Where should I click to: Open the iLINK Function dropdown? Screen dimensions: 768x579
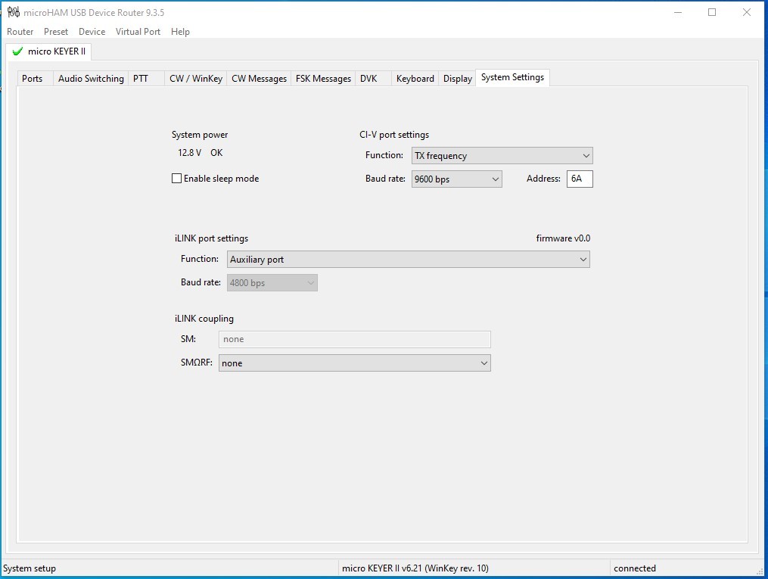click(x=409, y=260)
